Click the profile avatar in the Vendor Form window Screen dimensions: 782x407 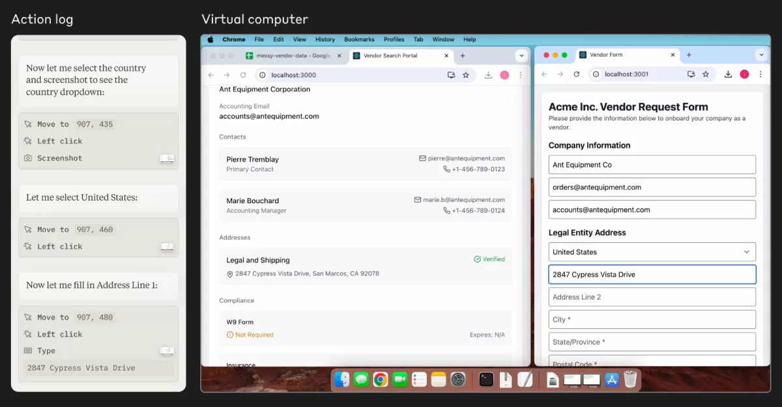[x=744, y=74]
